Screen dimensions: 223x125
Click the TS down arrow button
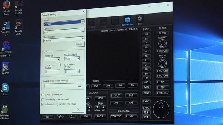[146, 117]
